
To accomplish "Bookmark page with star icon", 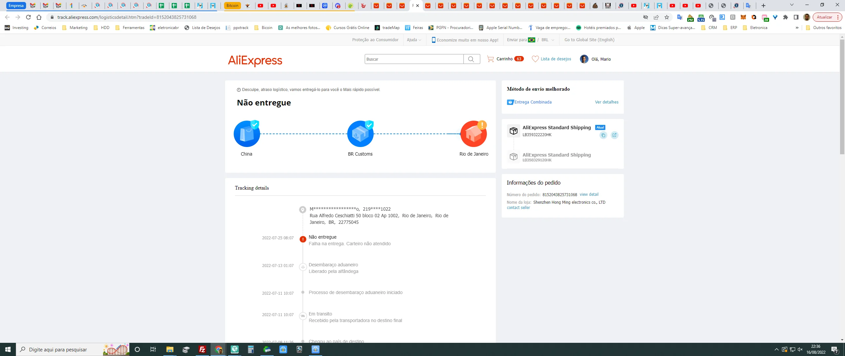I will [x=667, y=17].
